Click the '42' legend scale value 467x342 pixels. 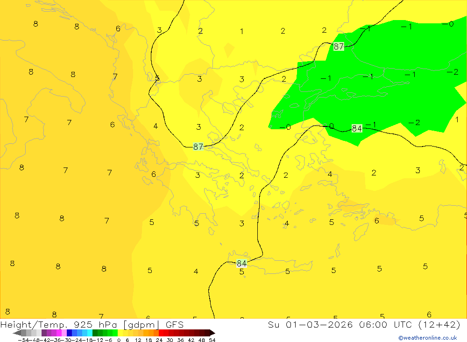191,340
